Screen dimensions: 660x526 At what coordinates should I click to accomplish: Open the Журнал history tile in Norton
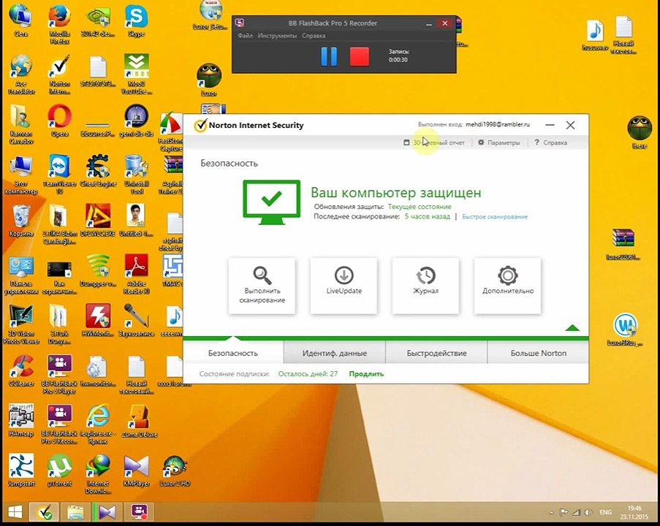pyautogui.click(x=425, y=286)
